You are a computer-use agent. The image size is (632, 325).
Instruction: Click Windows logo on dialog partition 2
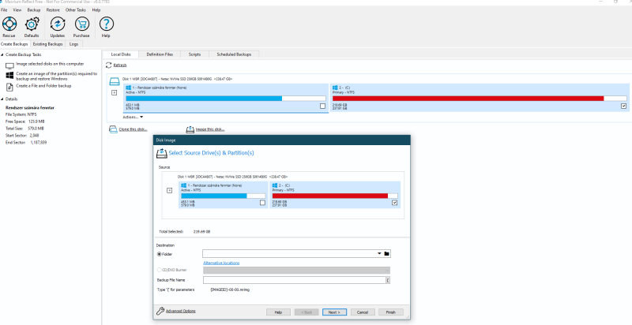[275, 185]
